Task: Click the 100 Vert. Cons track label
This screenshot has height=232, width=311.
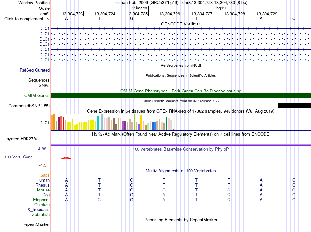Action: [18, 157]
